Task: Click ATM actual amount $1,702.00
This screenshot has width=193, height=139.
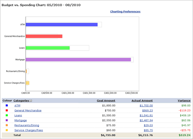Action: (146, 106)
